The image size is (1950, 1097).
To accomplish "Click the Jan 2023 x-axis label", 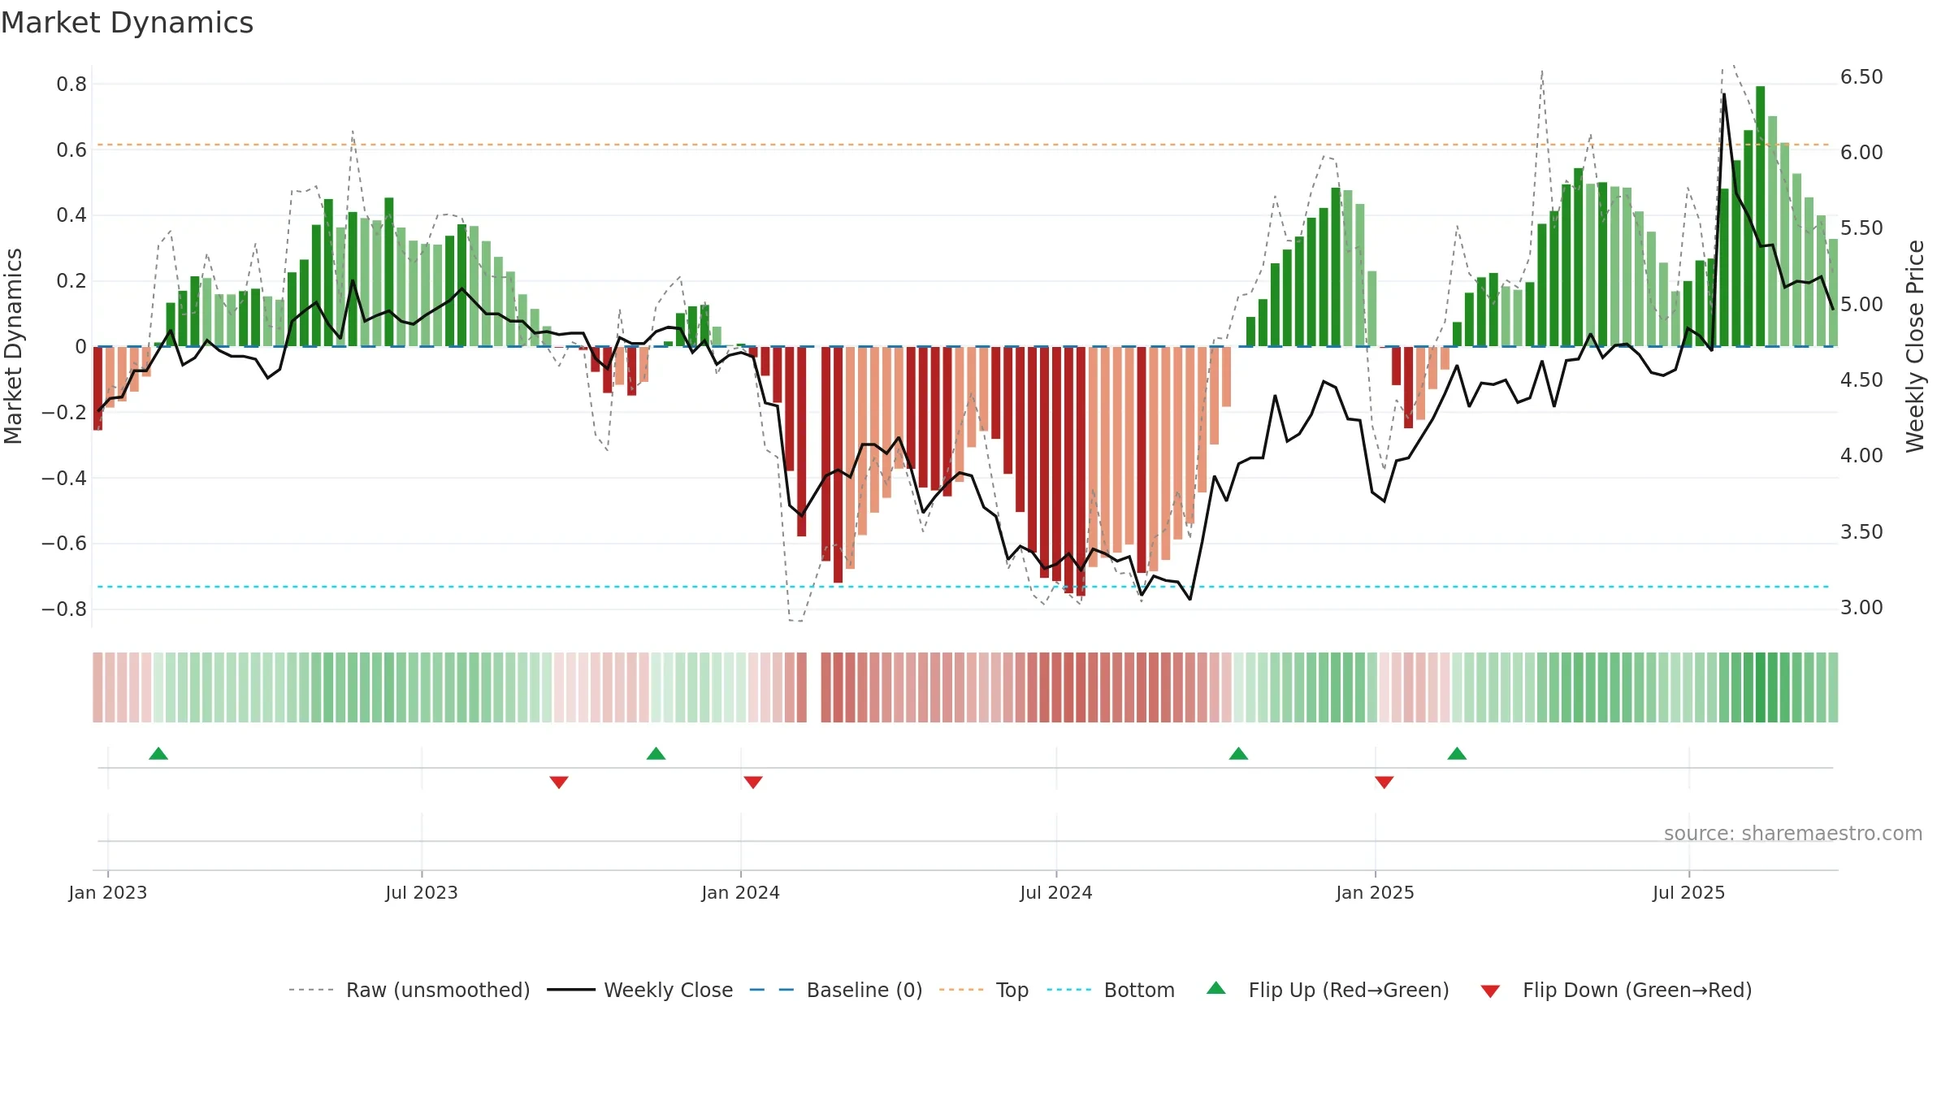I will (108, 893).
